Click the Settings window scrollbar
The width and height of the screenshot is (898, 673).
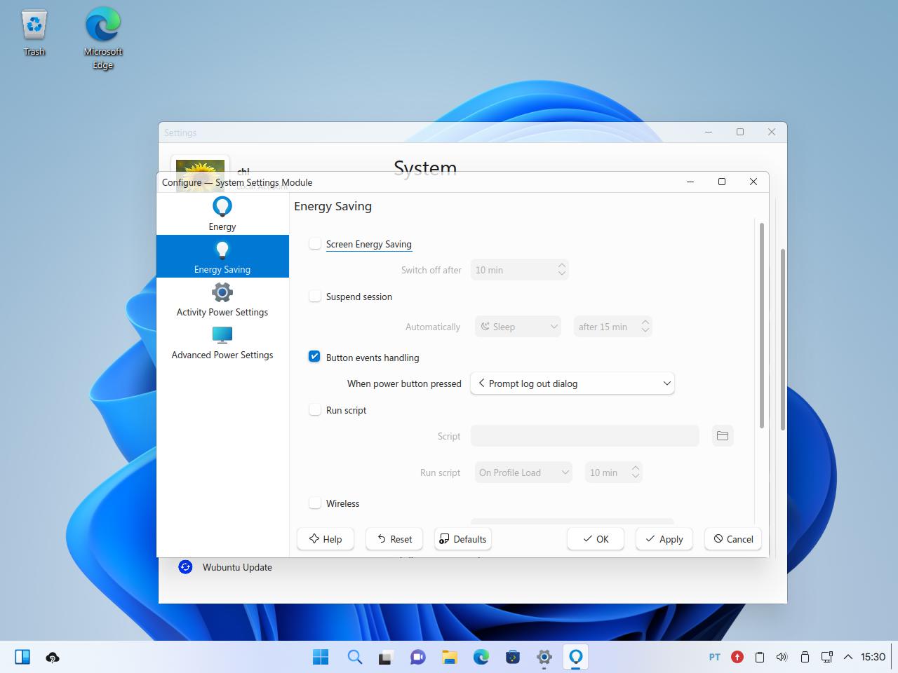[x=783, y=339]
